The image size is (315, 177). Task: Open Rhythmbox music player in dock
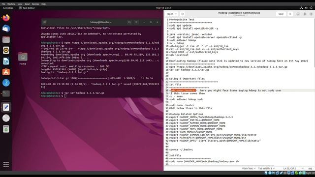click(6, 50)
